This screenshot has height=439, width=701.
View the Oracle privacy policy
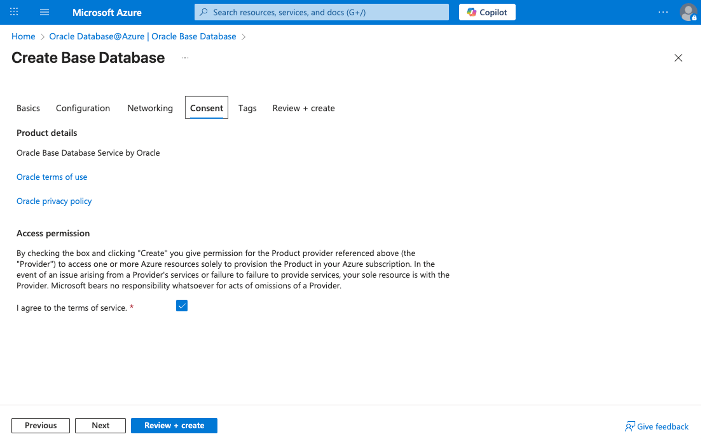54,201
